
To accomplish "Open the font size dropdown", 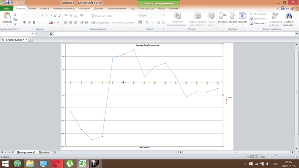I will point(51,16).
